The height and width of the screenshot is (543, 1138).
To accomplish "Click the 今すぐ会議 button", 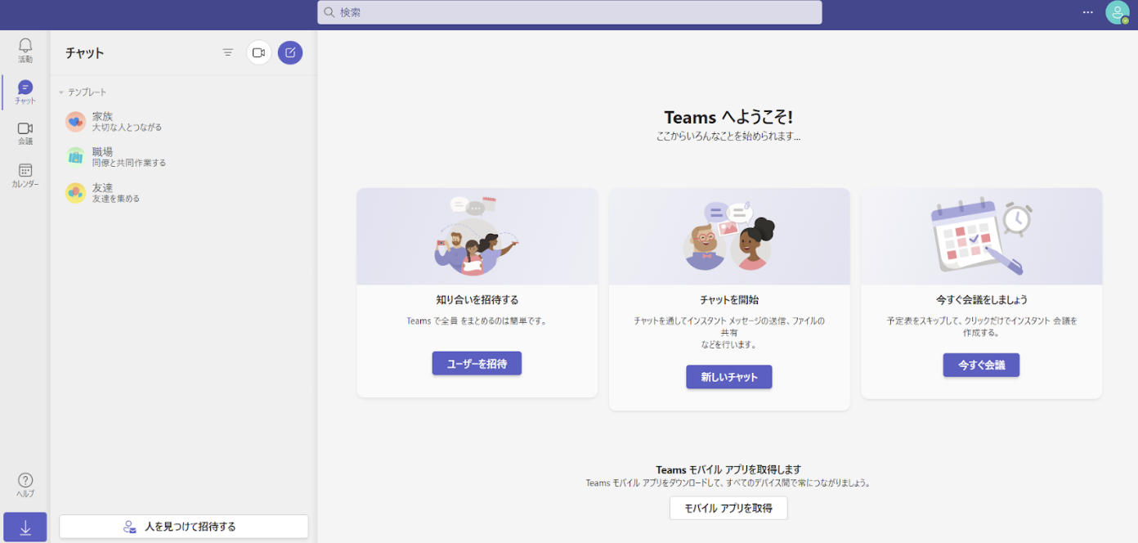I will click(981, 365).
